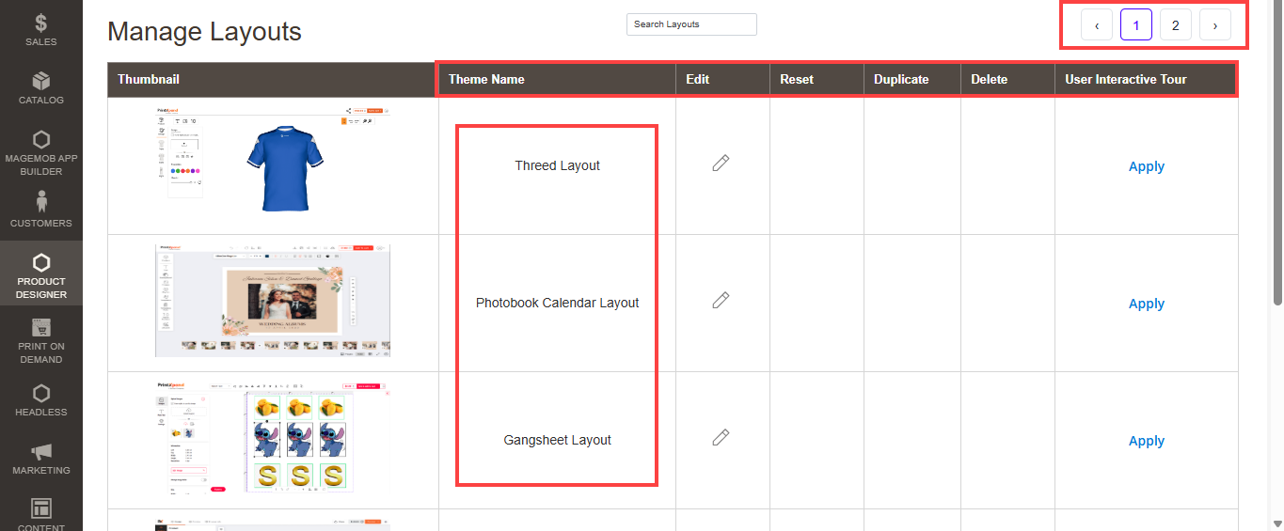Image resolution: width=1284 pixels, height=531 pixels.
Task: Open the Marketing sidebar menu
Action: (x=40, y=459)
